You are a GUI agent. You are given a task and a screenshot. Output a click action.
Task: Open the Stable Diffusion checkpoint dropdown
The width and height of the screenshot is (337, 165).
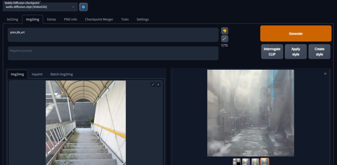tap(41, 7)
